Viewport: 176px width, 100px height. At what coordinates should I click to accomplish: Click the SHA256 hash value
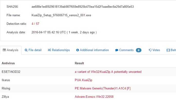83,7
